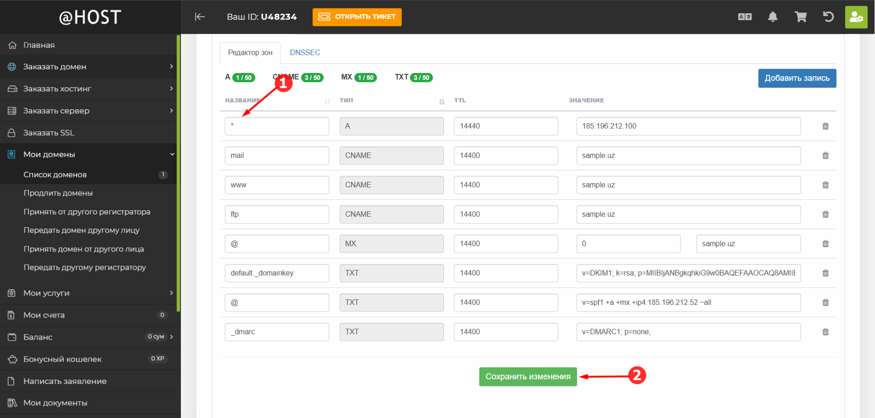Click the sidebar green scrollbar
The image size is (875, 418).
178,173
